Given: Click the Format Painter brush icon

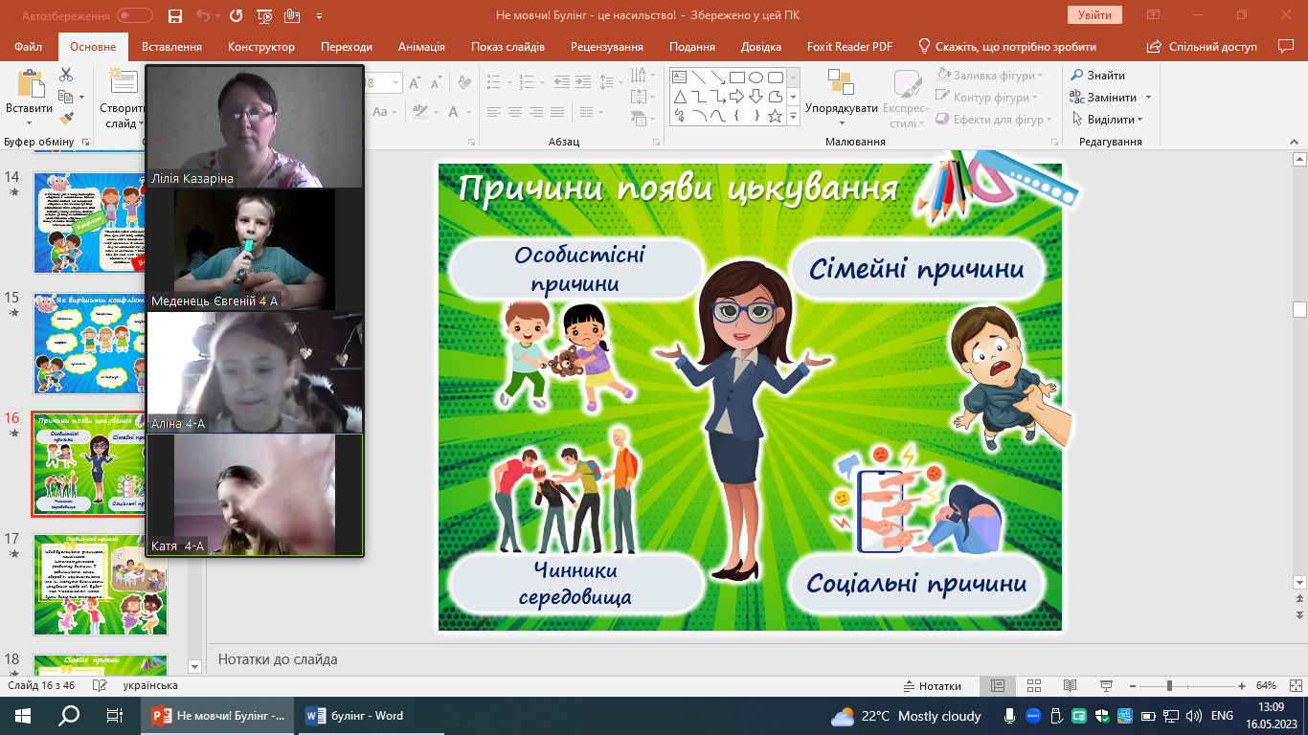Looking at the screenshot, I should click(x=66, y=119).
